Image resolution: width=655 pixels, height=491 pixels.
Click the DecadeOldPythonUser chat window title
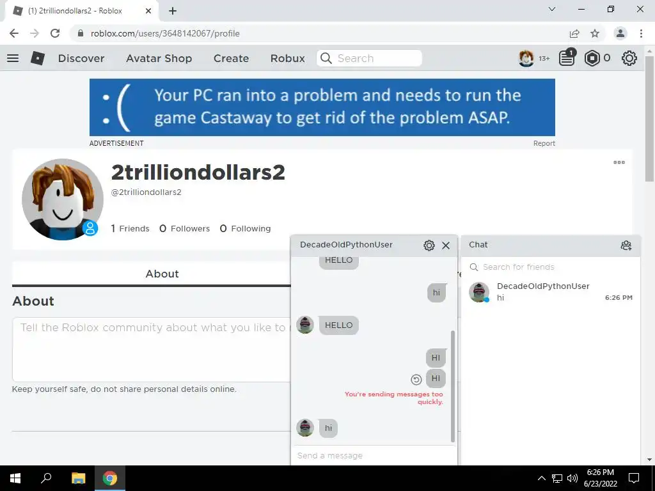[x=346, y=245]
